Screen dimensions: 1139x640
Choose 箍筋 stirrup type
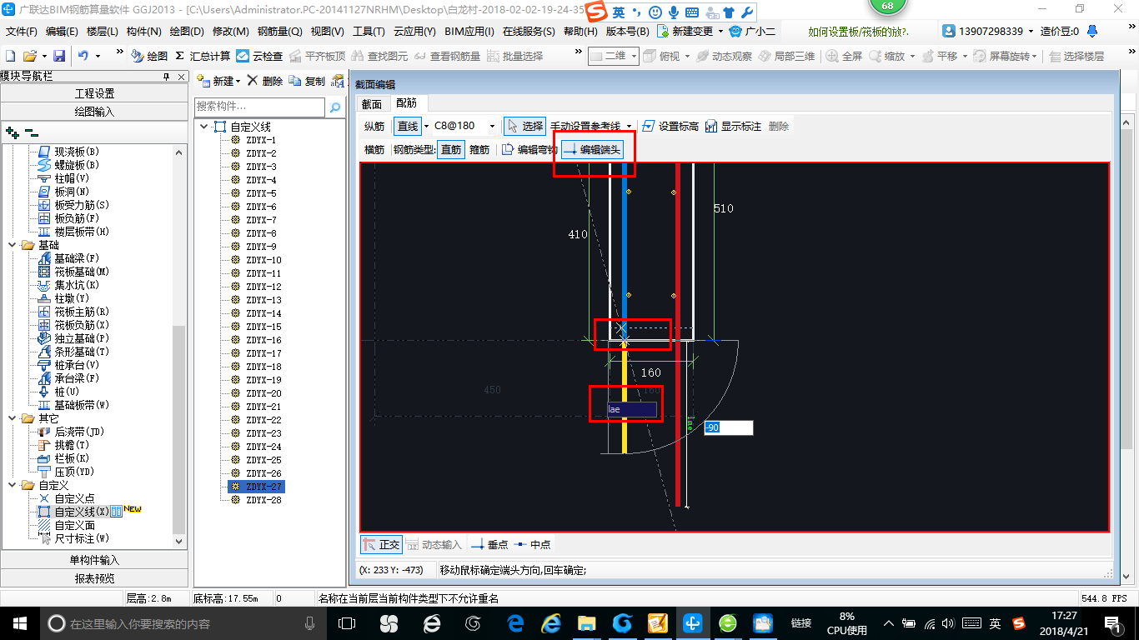pyautogui.click(x=479, y=149)
